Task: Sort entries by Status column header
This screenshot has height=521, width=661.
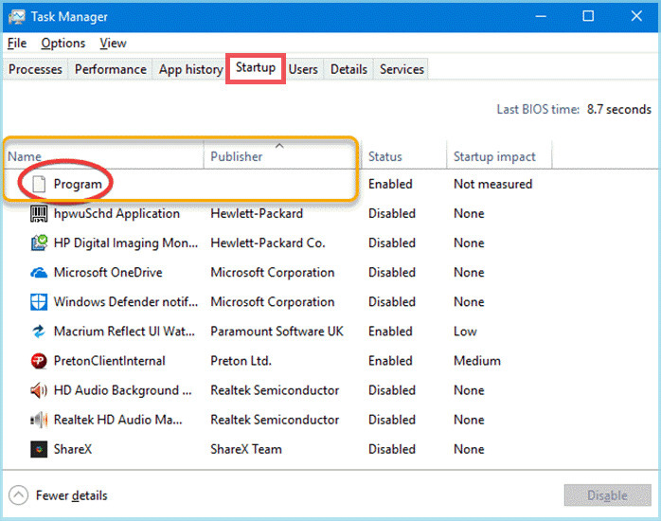Action: [x=385, y=156]
